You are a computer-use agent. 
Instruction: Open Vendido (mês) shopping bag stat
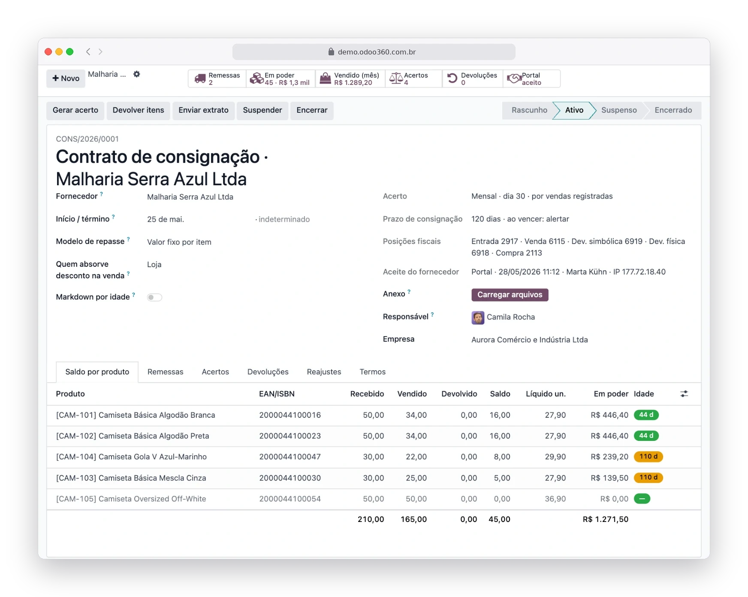(x=350, y=79)
